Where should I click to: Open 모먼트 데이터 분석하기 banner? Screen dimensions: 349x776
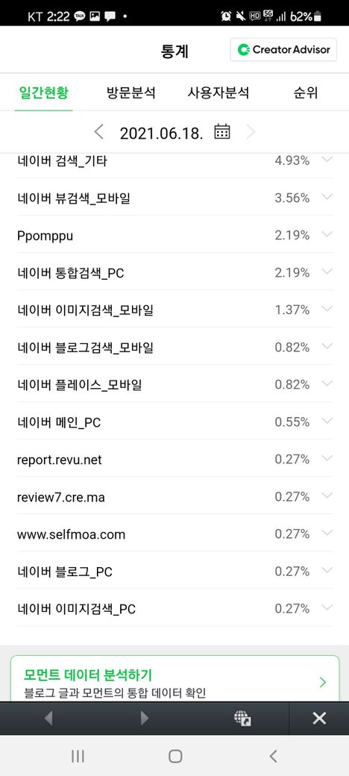tap(174, 678)
